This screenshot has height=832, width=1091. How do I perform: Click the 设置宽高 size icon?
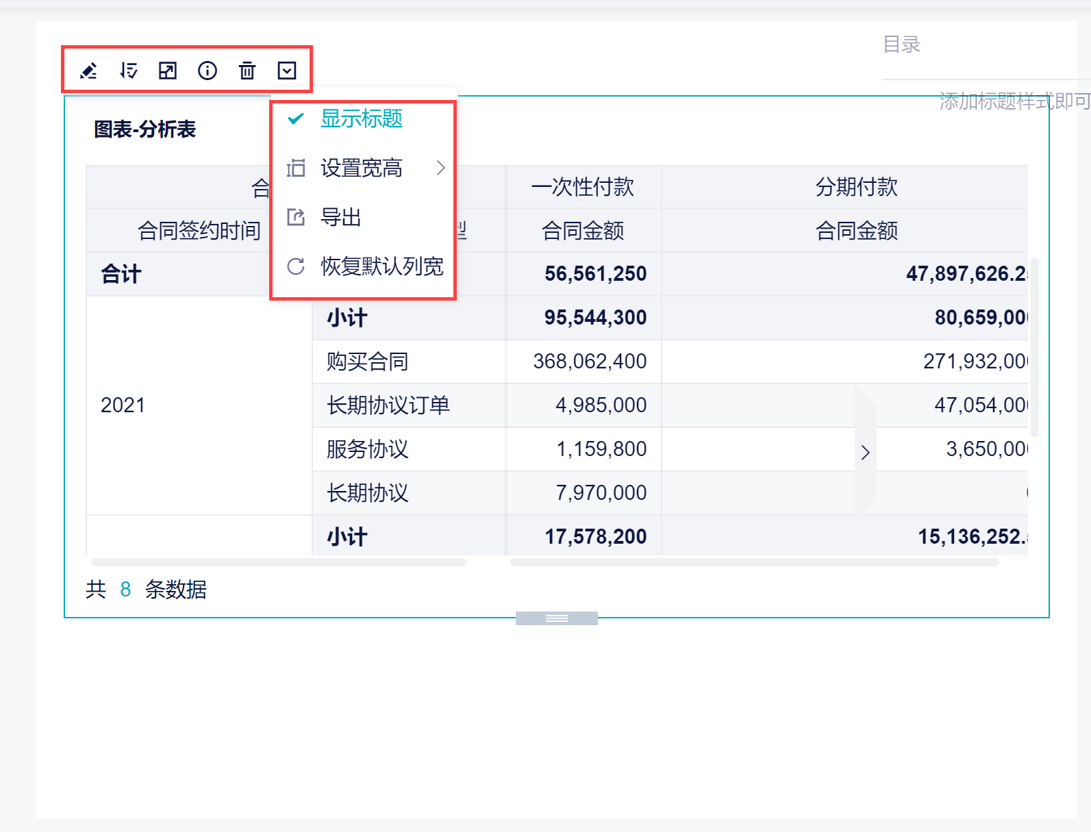296,168
